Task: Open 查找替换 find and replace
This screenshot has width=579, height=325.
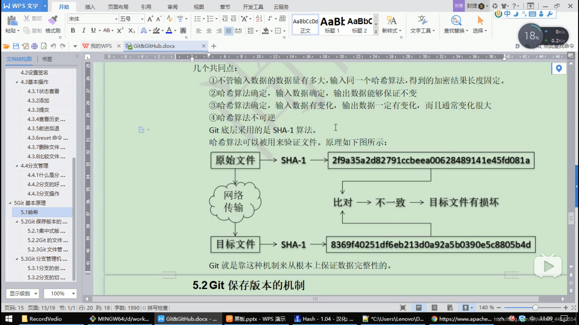Action: [456, 25]
